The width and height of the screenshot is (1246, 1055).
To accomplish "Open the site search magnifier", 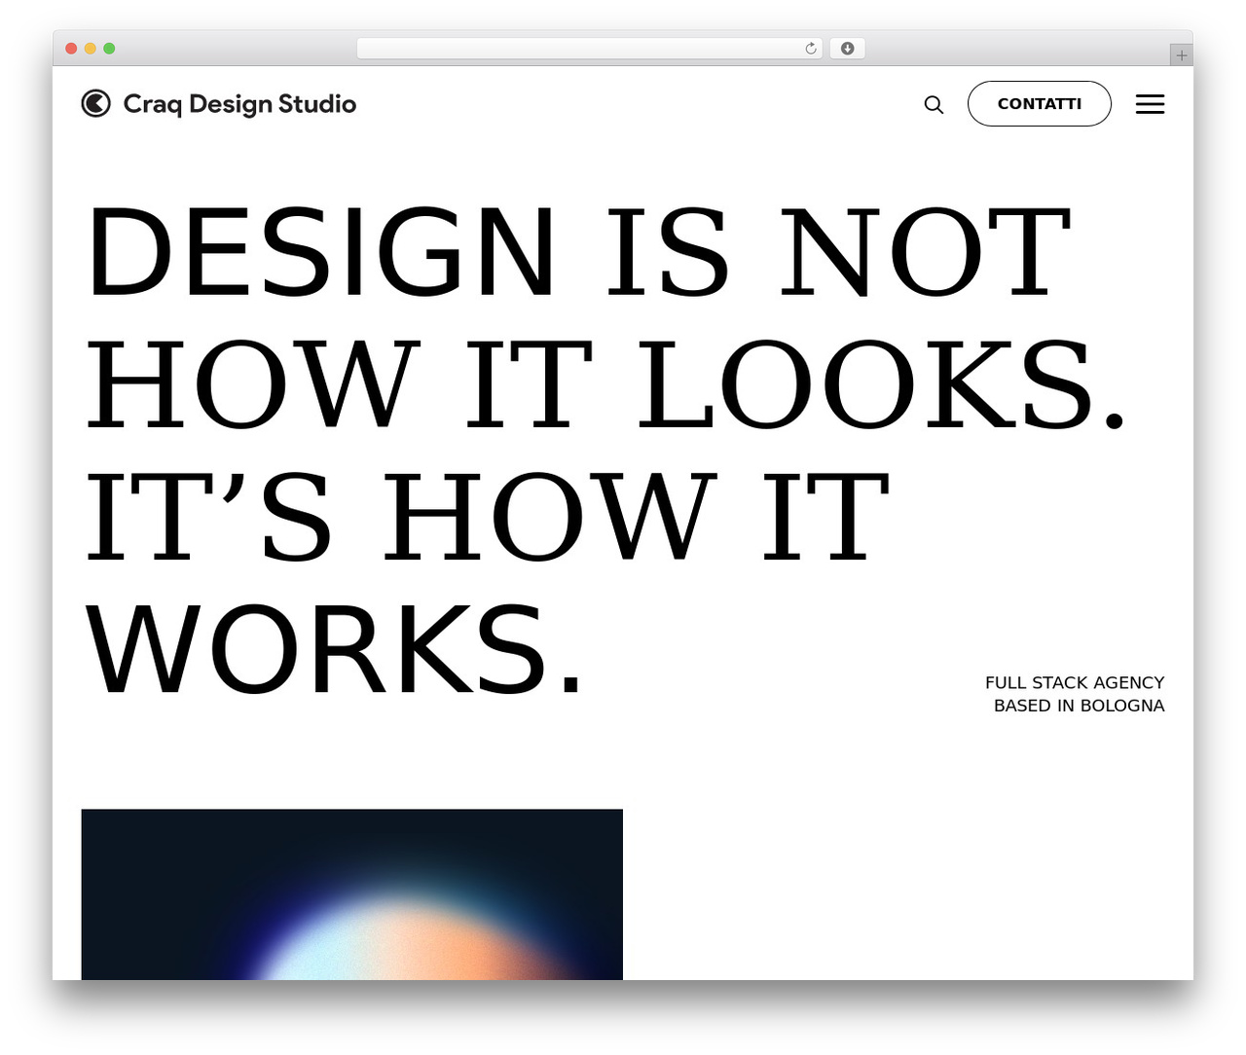I will (x=934, y=104).
